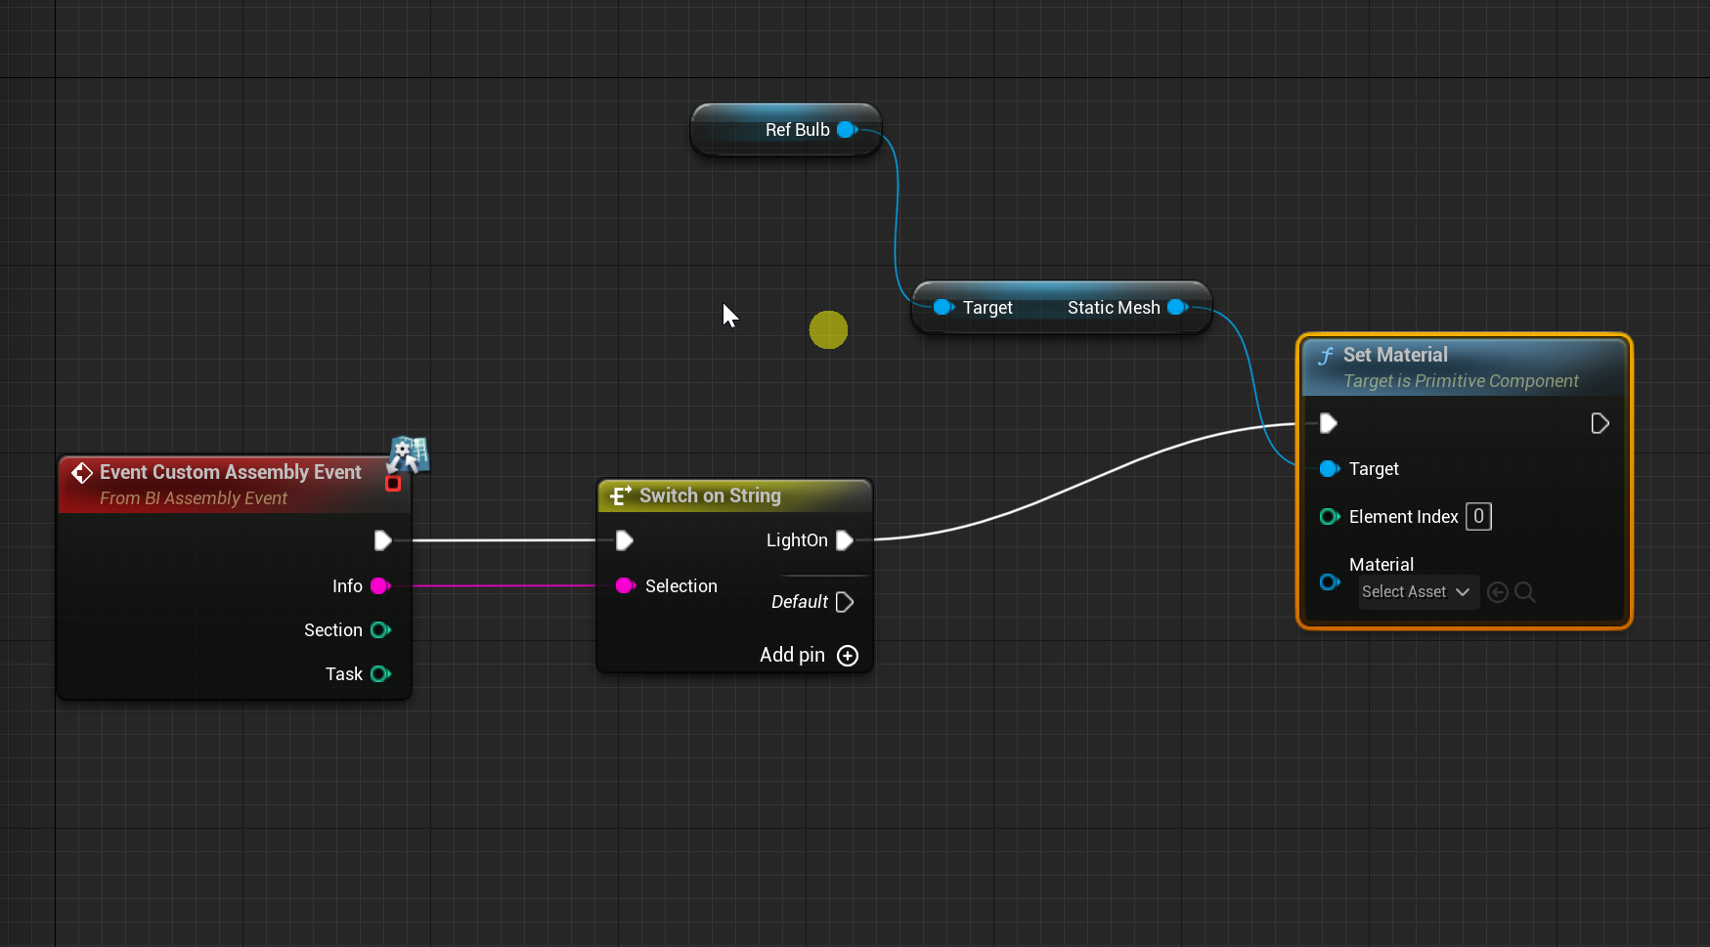The height and width of the screenshot is (947, 1710).
Task: Click the use selected asset arrow icon
Action: [x=1497, y=592]
